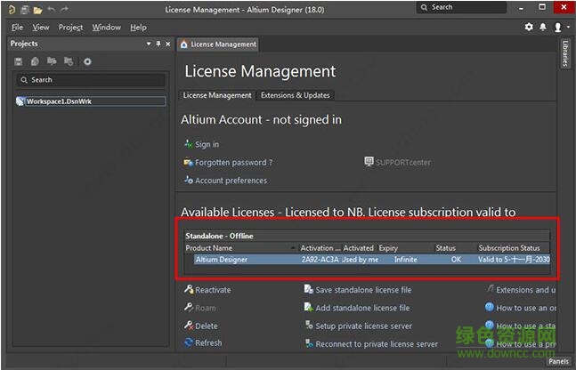Screen dimensions: 576x370
Task: Click the Reactivate license icon
Action: [188, 290]
